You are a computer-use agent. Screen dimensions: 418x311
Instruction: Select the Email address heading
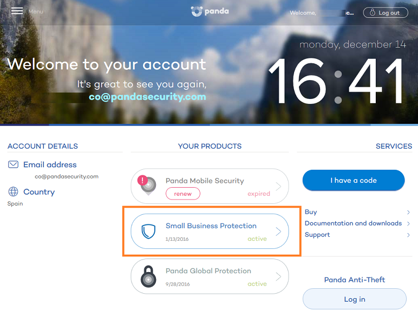tap(50, 164)
